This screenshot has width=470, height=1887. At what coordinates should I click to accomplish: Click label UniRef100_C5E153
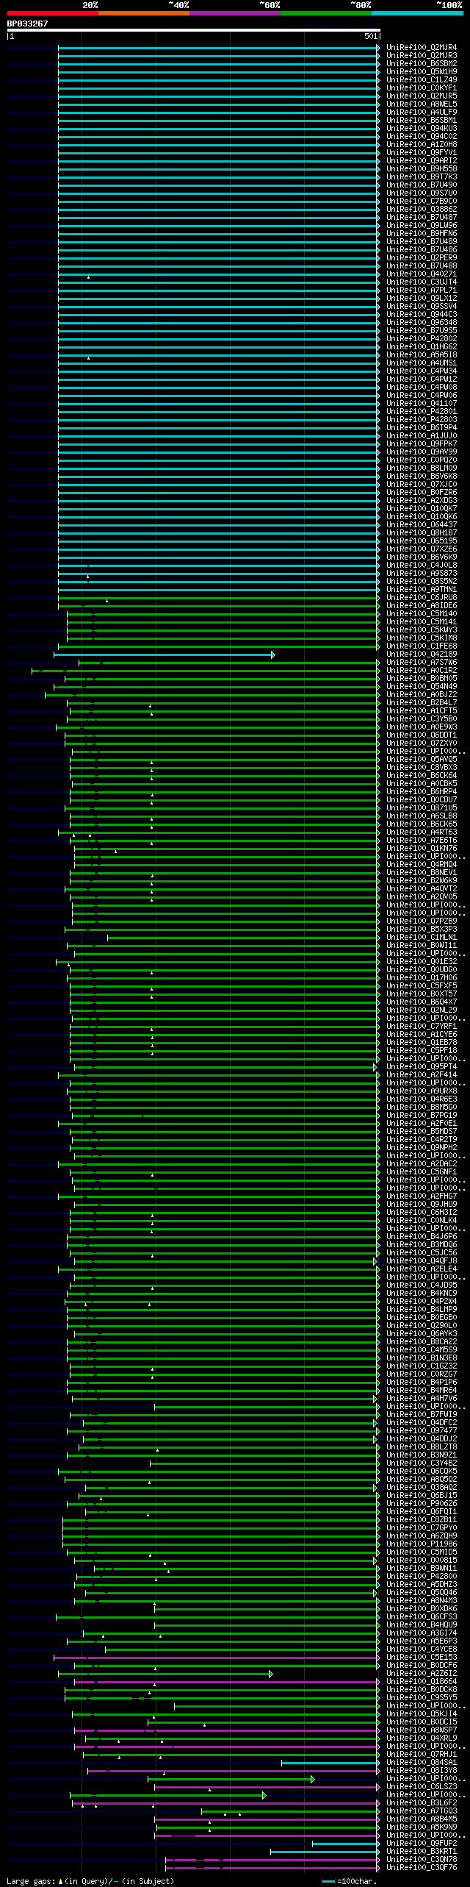pos(422,1658)
